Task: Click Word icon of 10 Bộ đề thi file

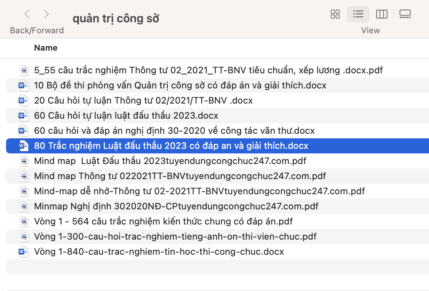Action: [23, 86]
